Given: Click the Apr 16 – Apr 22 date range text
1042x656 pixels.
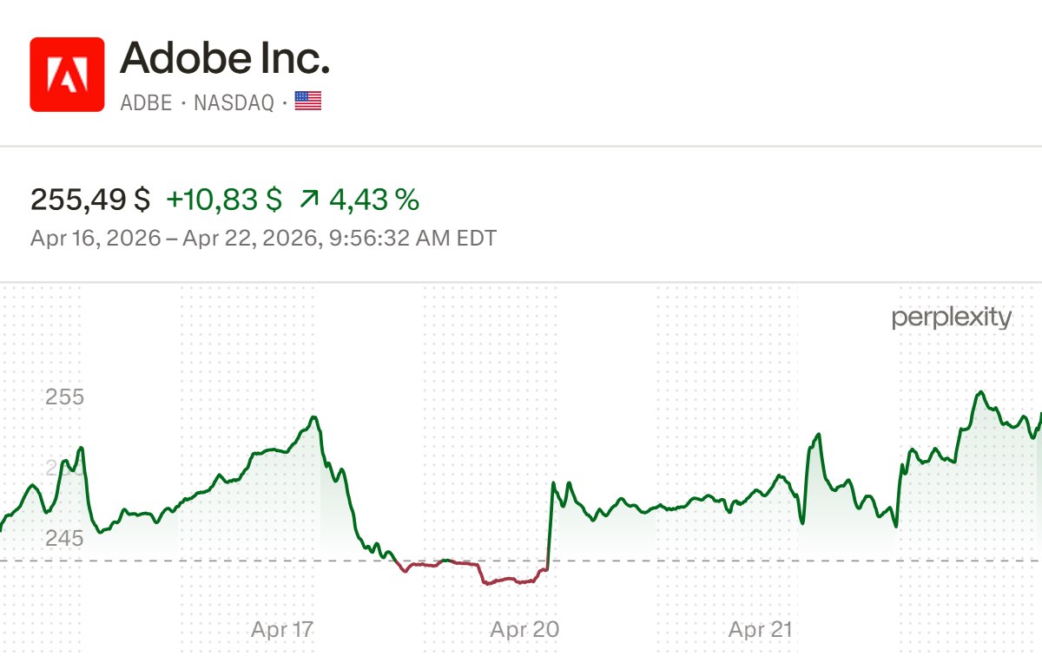Looking at the screenshot, I should pos(263,239).
